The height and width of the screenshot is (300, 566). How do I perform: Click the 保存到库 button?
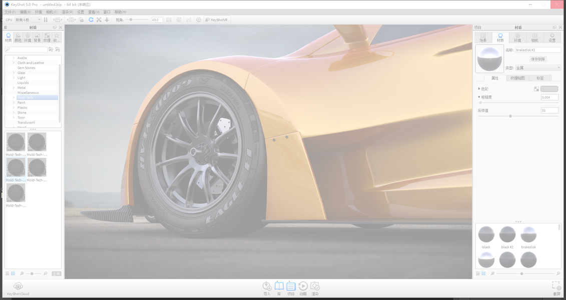[538, 59]
